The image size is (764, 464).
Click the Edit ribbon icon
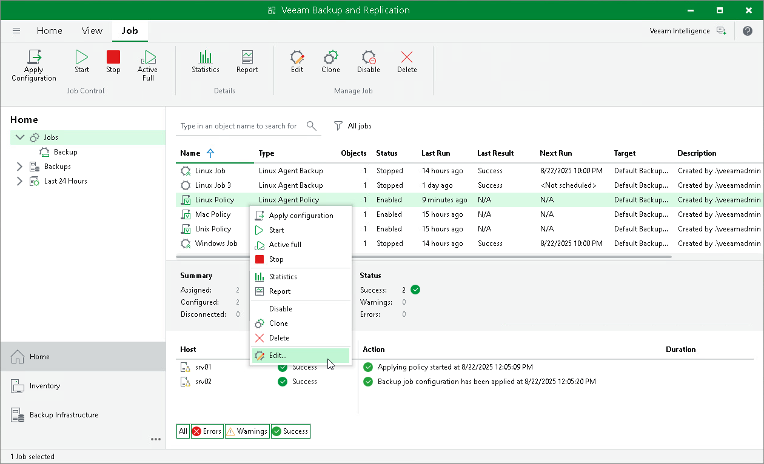pyautogui.click(x=297, y=62)
